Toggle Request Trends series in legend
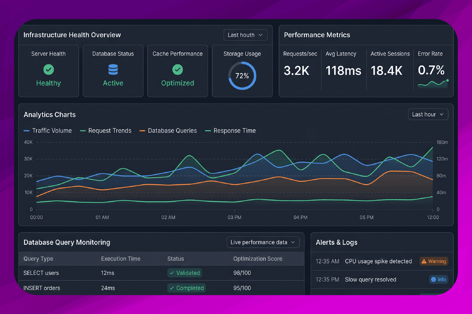 click(x=106, y=131)
